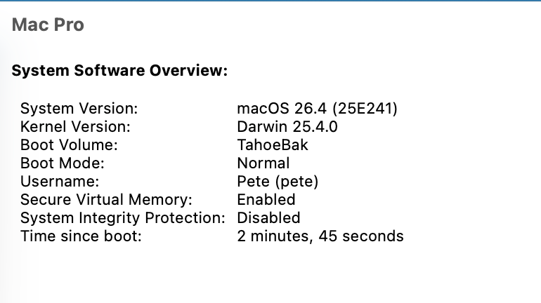Click the build number 25E241
The width and height of the screenshot is (541, 303).
point(365,109)
